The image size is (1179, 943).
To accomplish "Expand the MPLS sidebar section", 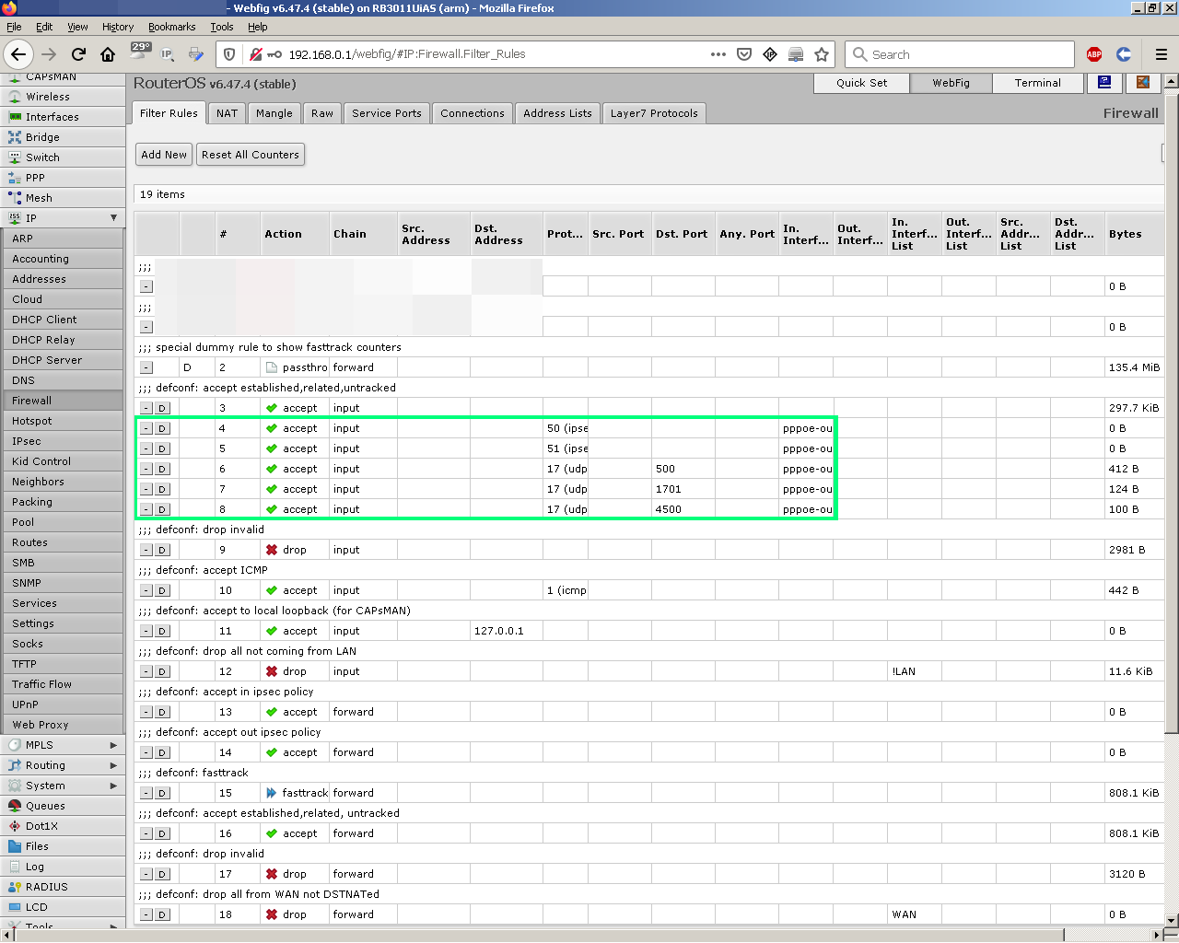I will click(x=62, y=744).
